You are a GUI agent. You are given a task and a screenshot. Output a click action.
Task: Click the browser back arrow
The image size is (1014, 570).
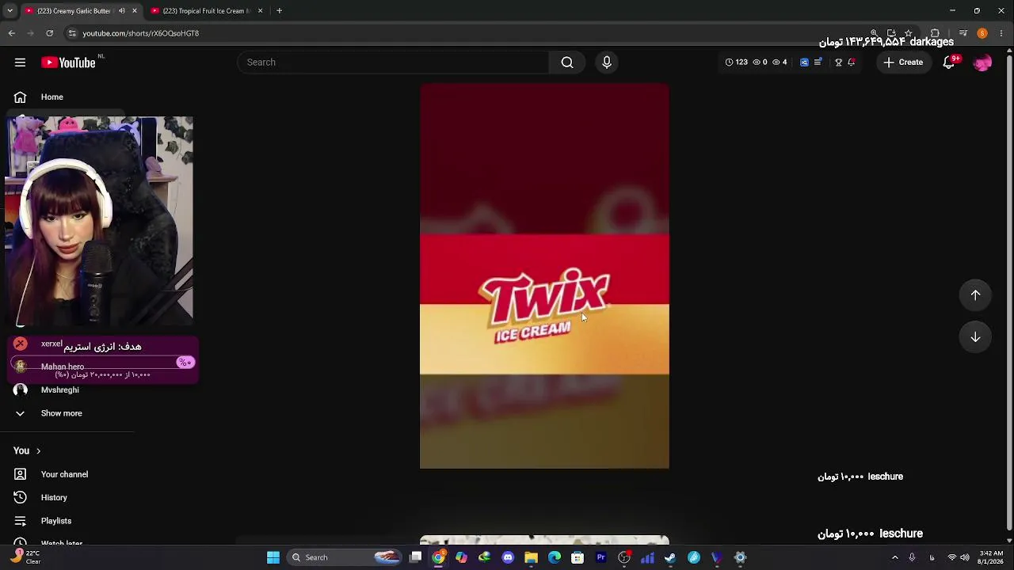[12, 33]
